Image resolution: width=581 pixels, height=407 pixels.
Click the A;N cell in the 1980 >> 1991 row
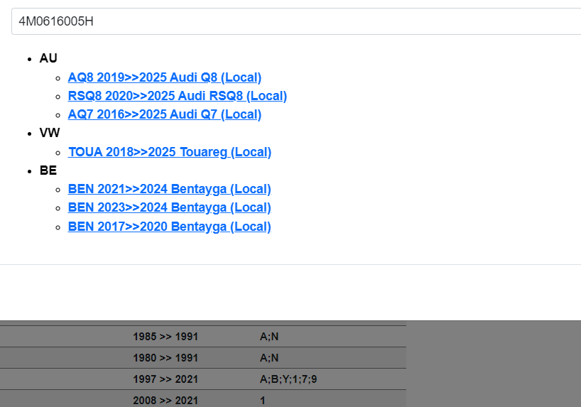click(269, 358)
